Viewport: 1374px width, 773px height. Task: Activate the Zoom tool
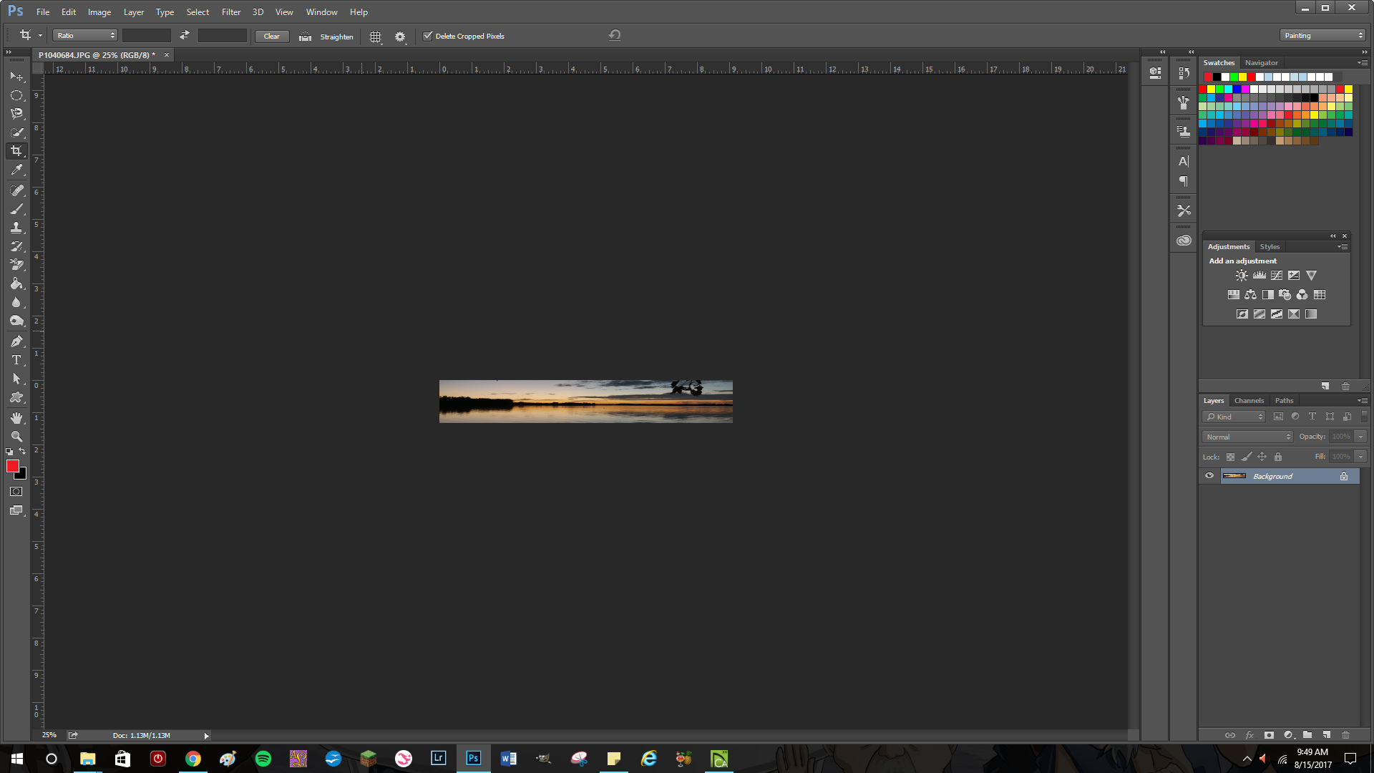[x=16, y=436]
